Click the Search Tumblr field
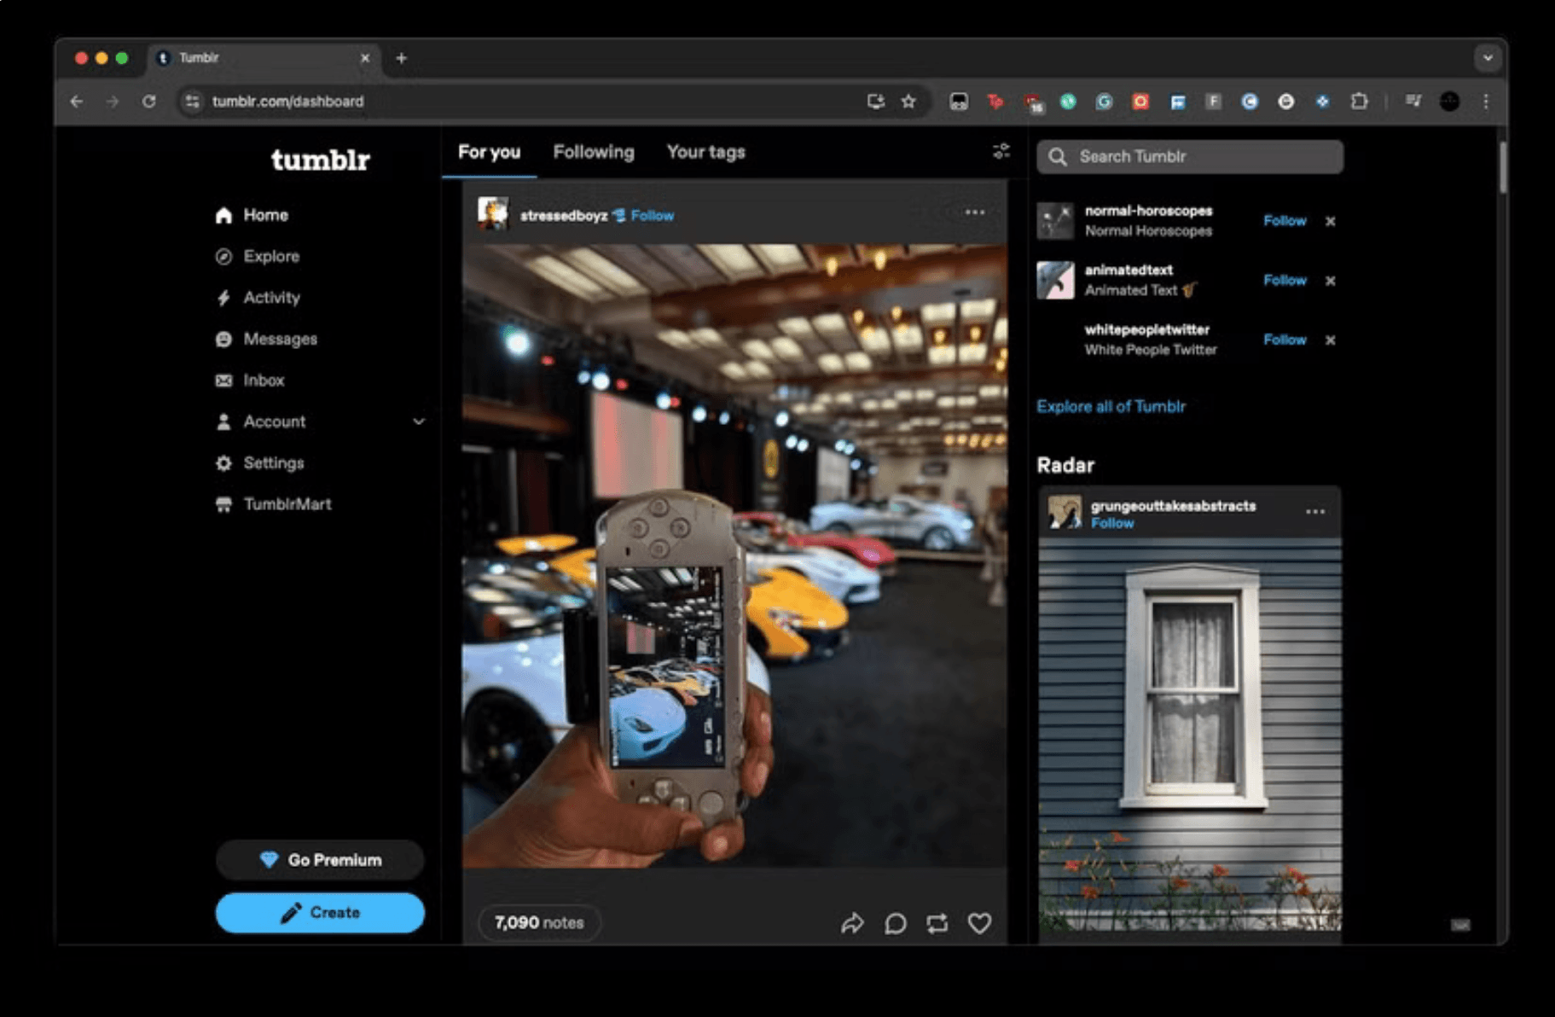This screenshot has width=1555, height=1017. [x=1190, y=157]
